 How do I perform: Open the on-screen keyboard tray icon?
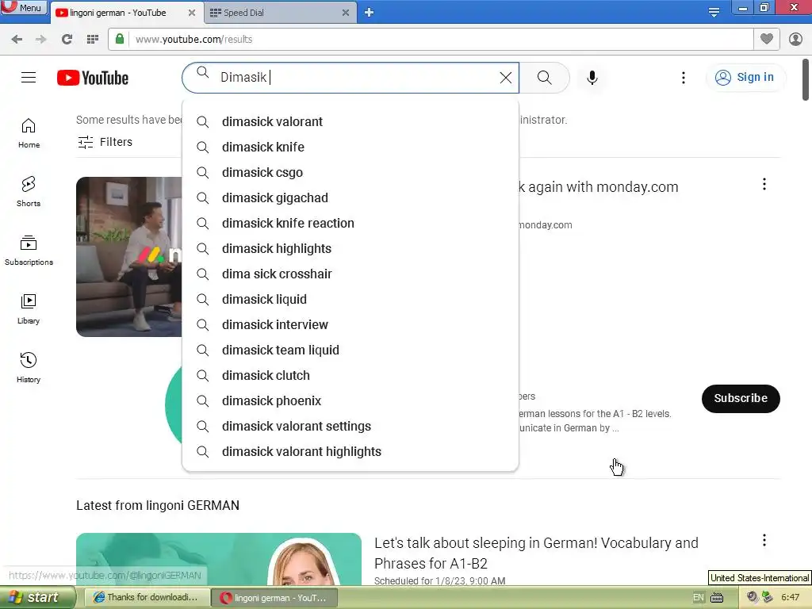717,598
